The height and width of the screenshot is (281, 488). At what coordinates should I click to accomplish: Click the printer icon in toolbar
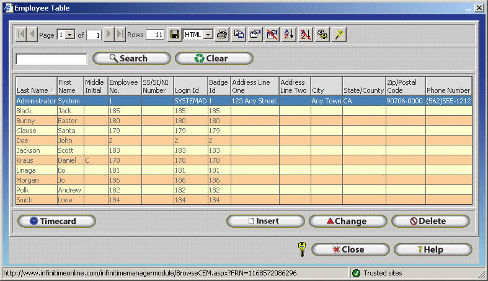221,35
